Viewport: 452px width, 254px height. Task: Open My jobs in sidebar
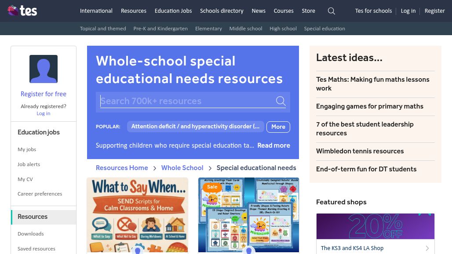point(27,149)
